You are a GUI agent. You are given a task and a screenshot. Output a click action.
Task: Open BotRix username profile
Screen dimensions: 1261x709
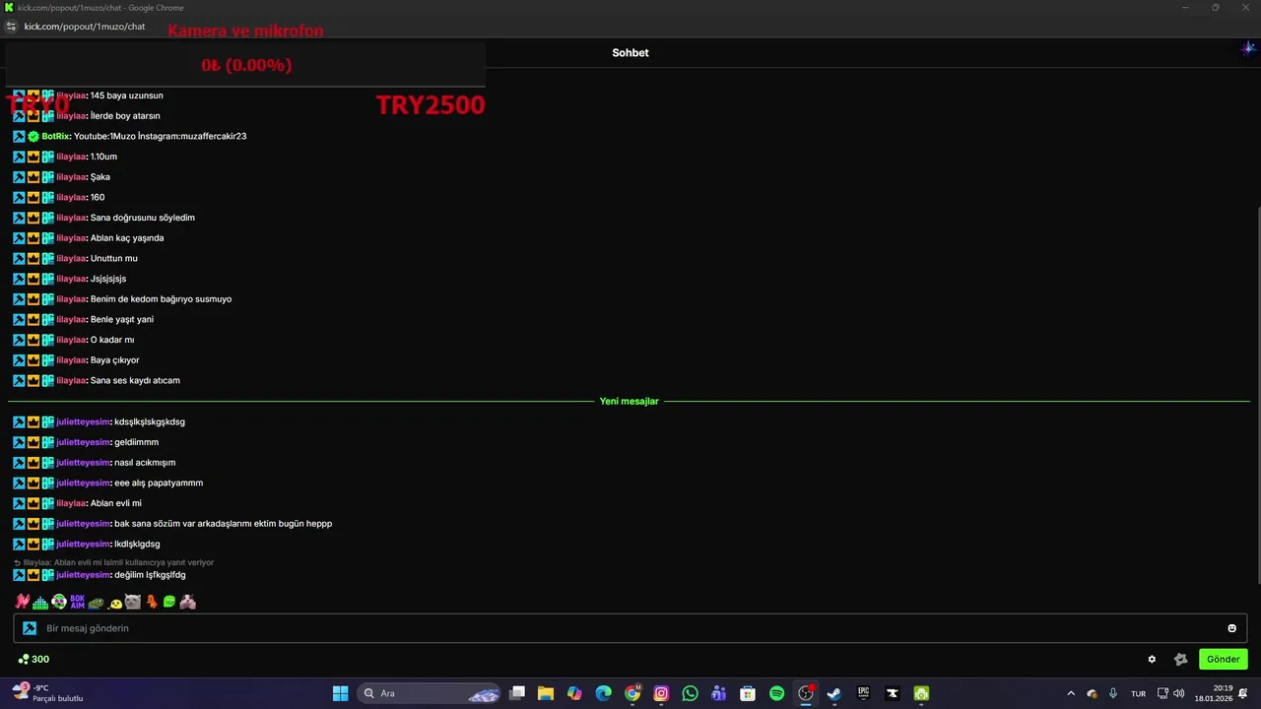tap(55, 136)
